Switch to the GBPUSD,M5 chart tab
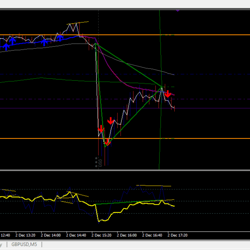 click(24, 244)
